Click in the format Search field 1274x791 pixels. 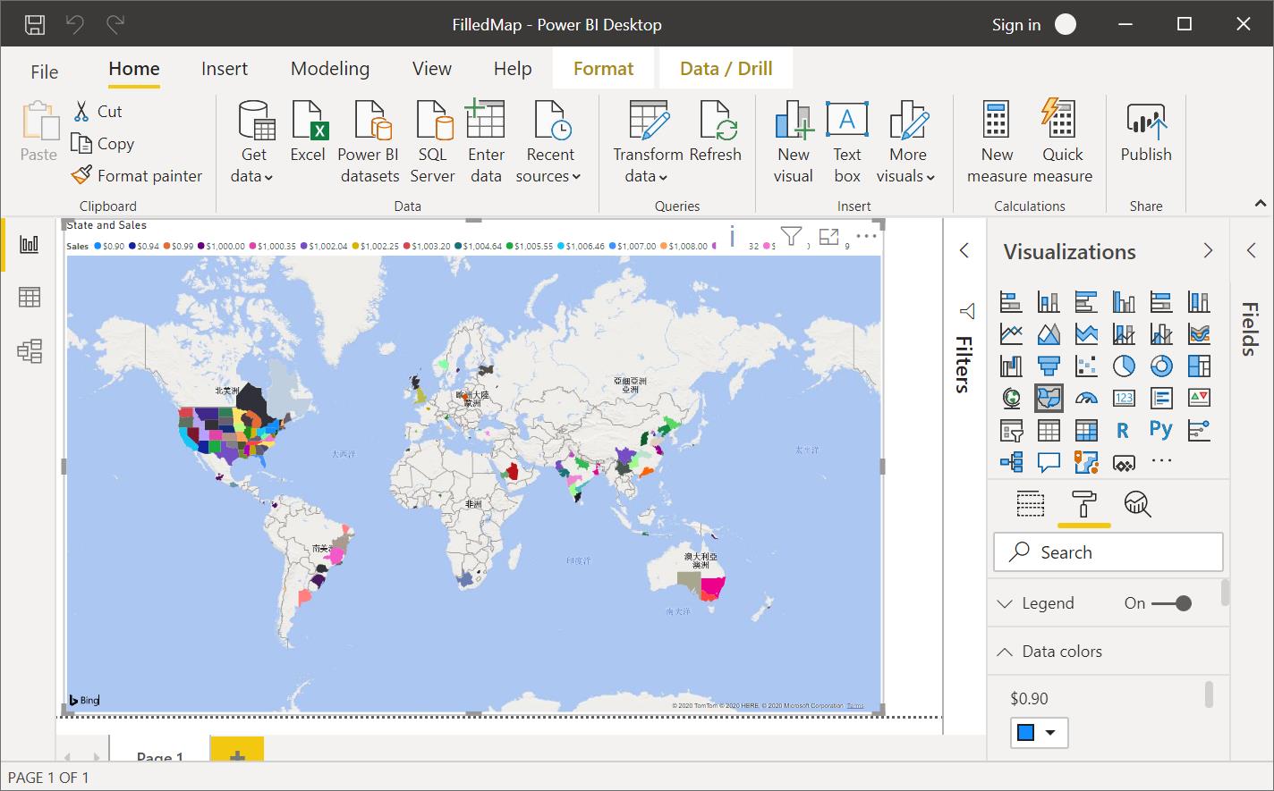1108,552
